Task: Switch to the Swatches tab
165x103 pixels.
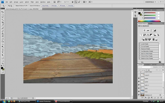Action: pos(147,10)
